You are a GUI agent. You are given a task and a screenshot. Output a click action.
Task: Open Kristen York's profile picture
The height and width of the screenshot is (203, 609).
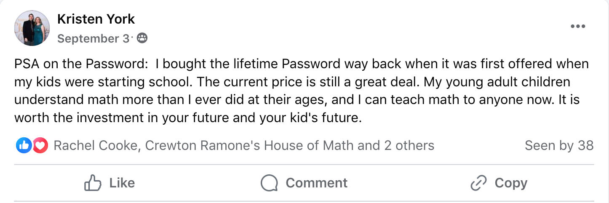(x=32, y=28)
